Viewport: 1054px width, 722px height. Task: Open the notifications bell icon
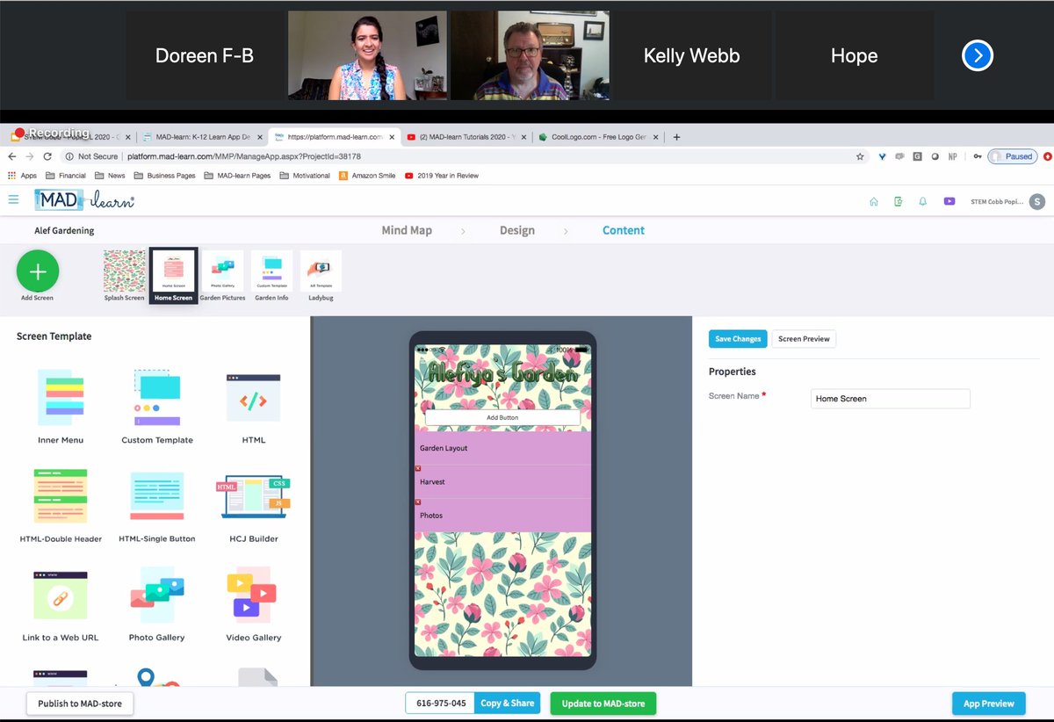click(x=923, y=201)
